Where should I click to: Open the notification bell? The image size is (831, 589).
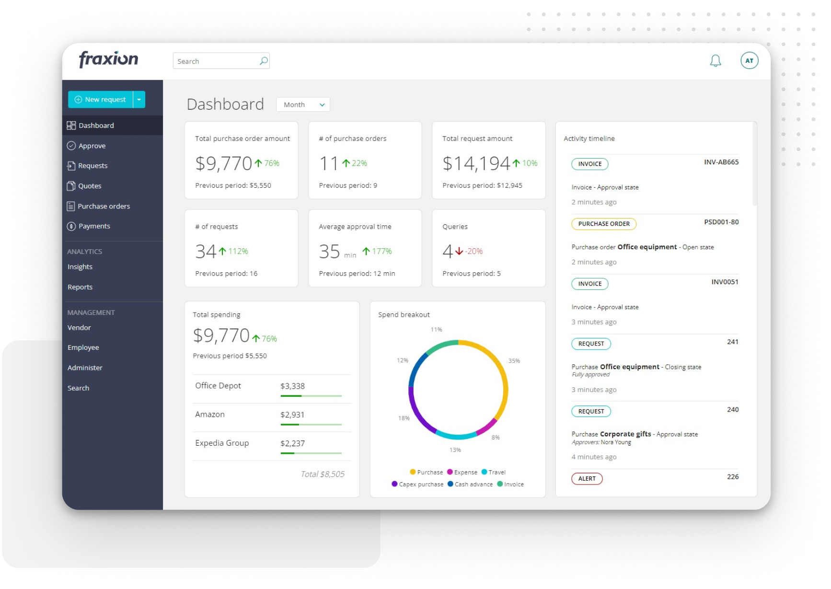pos(716,60)
